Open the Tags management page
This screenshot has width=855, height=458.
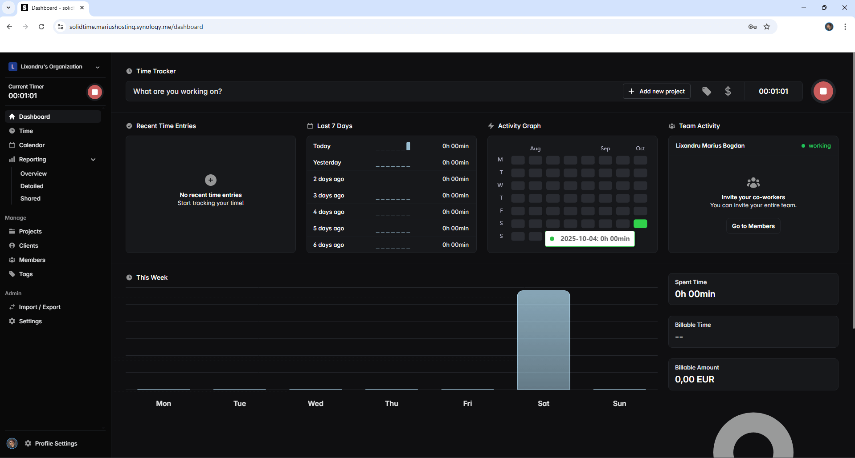pyautogui.click(x=26, y=274)
